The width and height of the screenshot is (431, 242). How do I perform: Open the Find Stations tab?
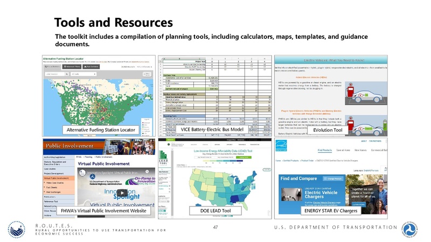(x=52, y=67)
